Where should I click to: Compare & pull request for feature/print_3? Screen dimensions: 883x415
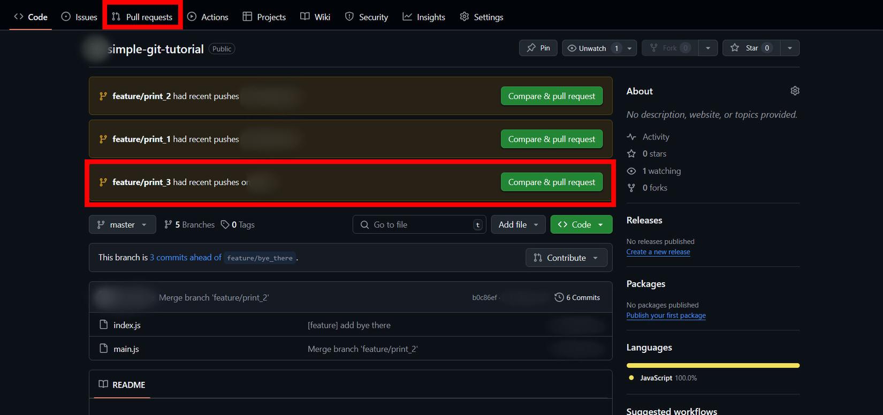(552, 182)
